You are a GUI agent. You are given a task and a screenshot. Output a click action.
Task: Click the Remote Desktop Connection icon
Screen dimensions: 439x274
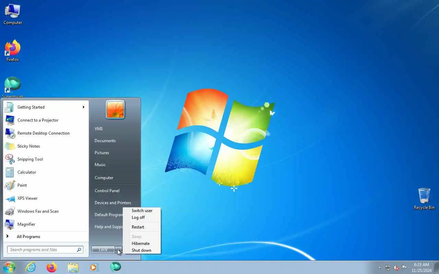[x=9, y=133]
